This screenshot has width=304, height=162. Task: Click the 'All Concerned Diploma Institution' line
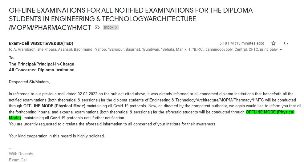pos(42,70)
